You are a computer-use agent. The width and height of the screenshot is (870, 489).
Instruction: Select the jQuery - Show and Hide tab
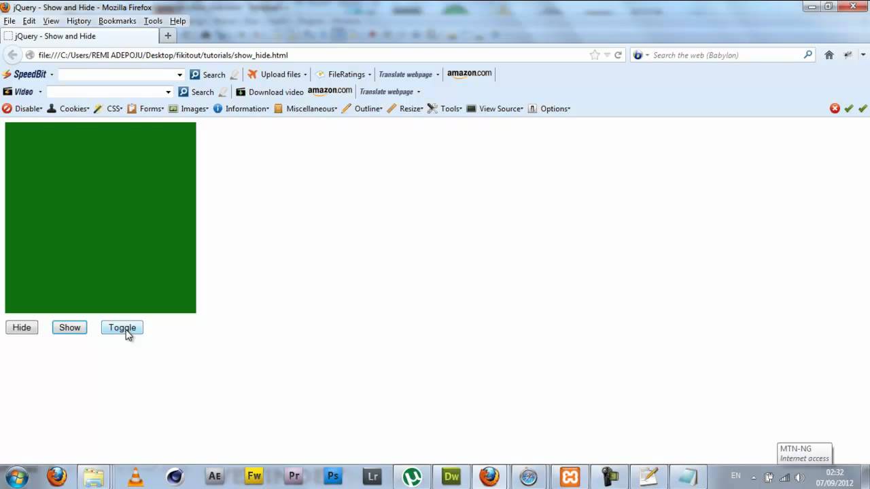click(78, 36)
